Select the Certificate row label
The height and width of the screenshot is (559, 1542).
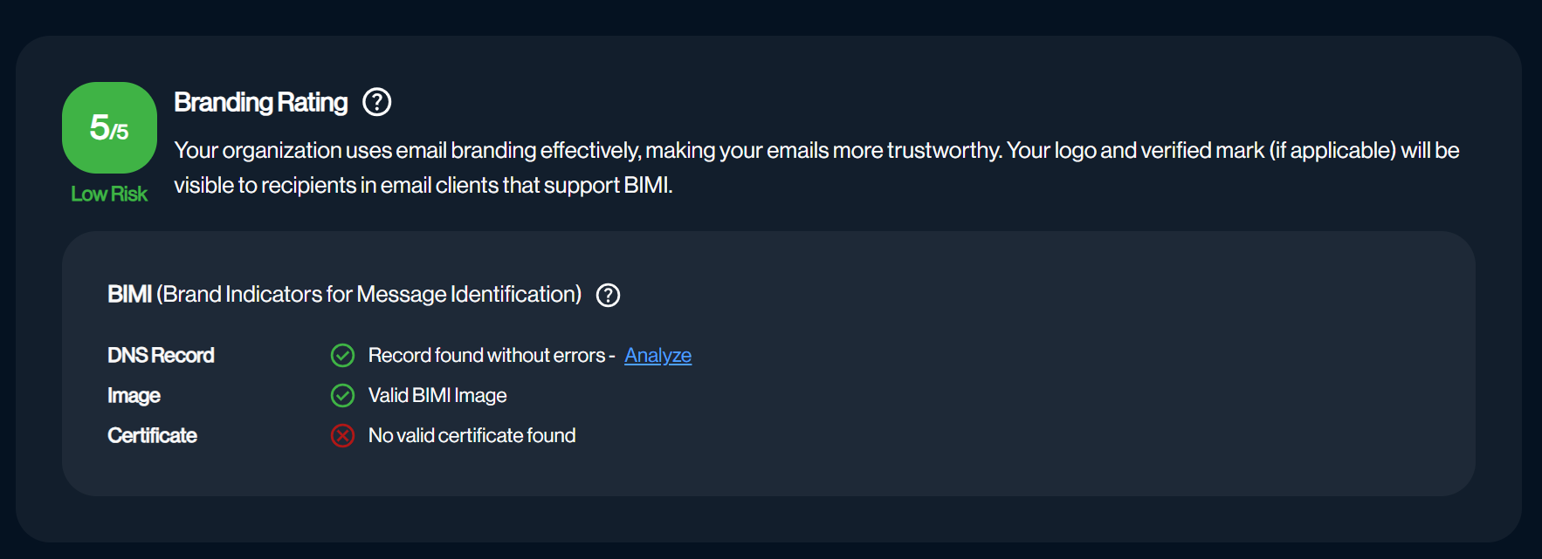point(152,435)
